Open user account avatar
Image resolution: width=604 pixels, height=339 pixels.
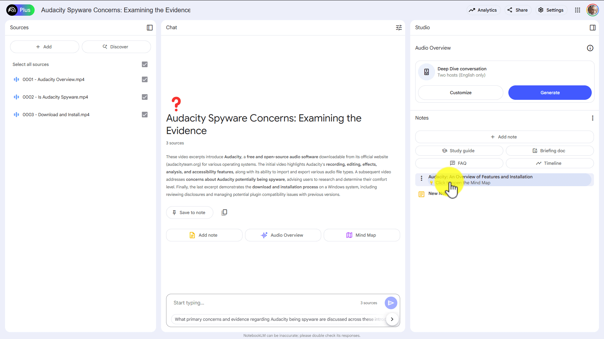[593, 10]
